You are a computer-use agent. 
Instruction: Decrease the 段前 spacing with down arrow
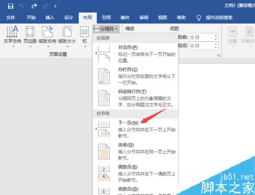(x=216, y=39)
